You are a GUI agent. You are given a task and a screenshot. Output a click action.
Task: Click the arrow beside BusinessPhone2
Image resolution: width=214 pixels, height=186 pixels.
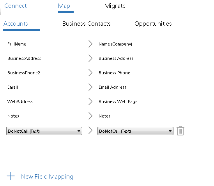pyautogui.click(x=90, y=73)
